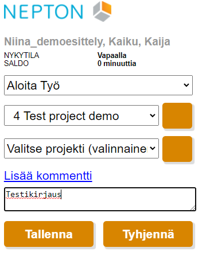Click the NYKYTILA label

pos(22,56)
